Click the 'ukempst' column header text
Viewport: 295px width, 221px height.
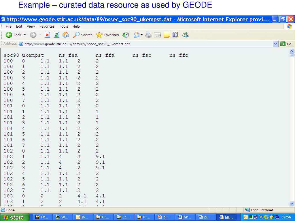pyautogui.click(x=33, y=56)
